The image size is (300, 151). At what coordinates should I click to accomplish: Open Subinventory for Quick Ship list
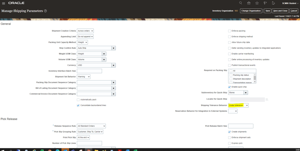coord(246,93)
